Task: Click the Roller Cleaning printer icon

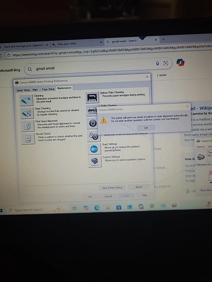Action: pyautogui.click(x=92, y=111)
